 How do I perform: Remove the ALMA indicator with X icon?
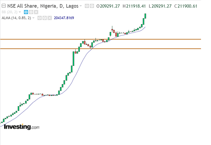pos(50,18)
